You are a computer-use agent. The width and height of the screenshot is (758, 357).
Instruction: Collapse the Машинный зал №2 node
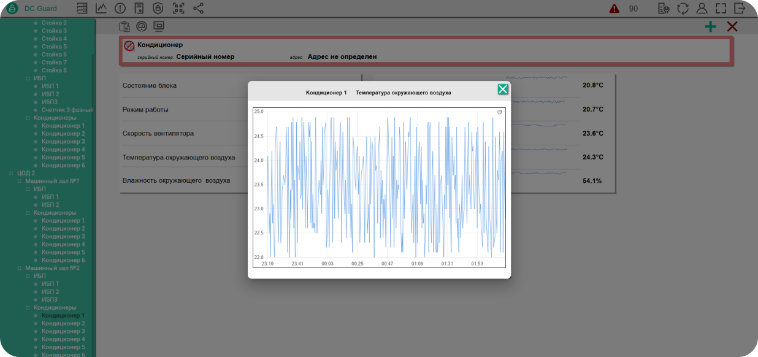[x=20, y=268]
